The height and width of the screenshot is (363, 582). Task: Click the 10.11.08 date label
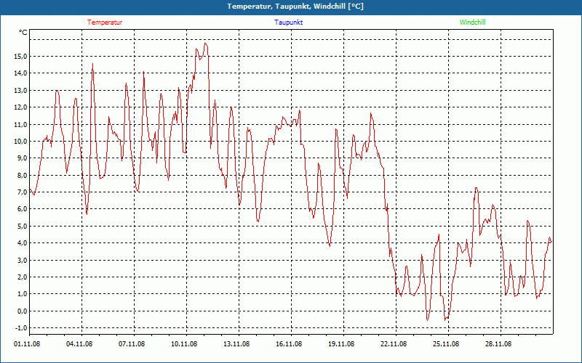tap(184, 344)
